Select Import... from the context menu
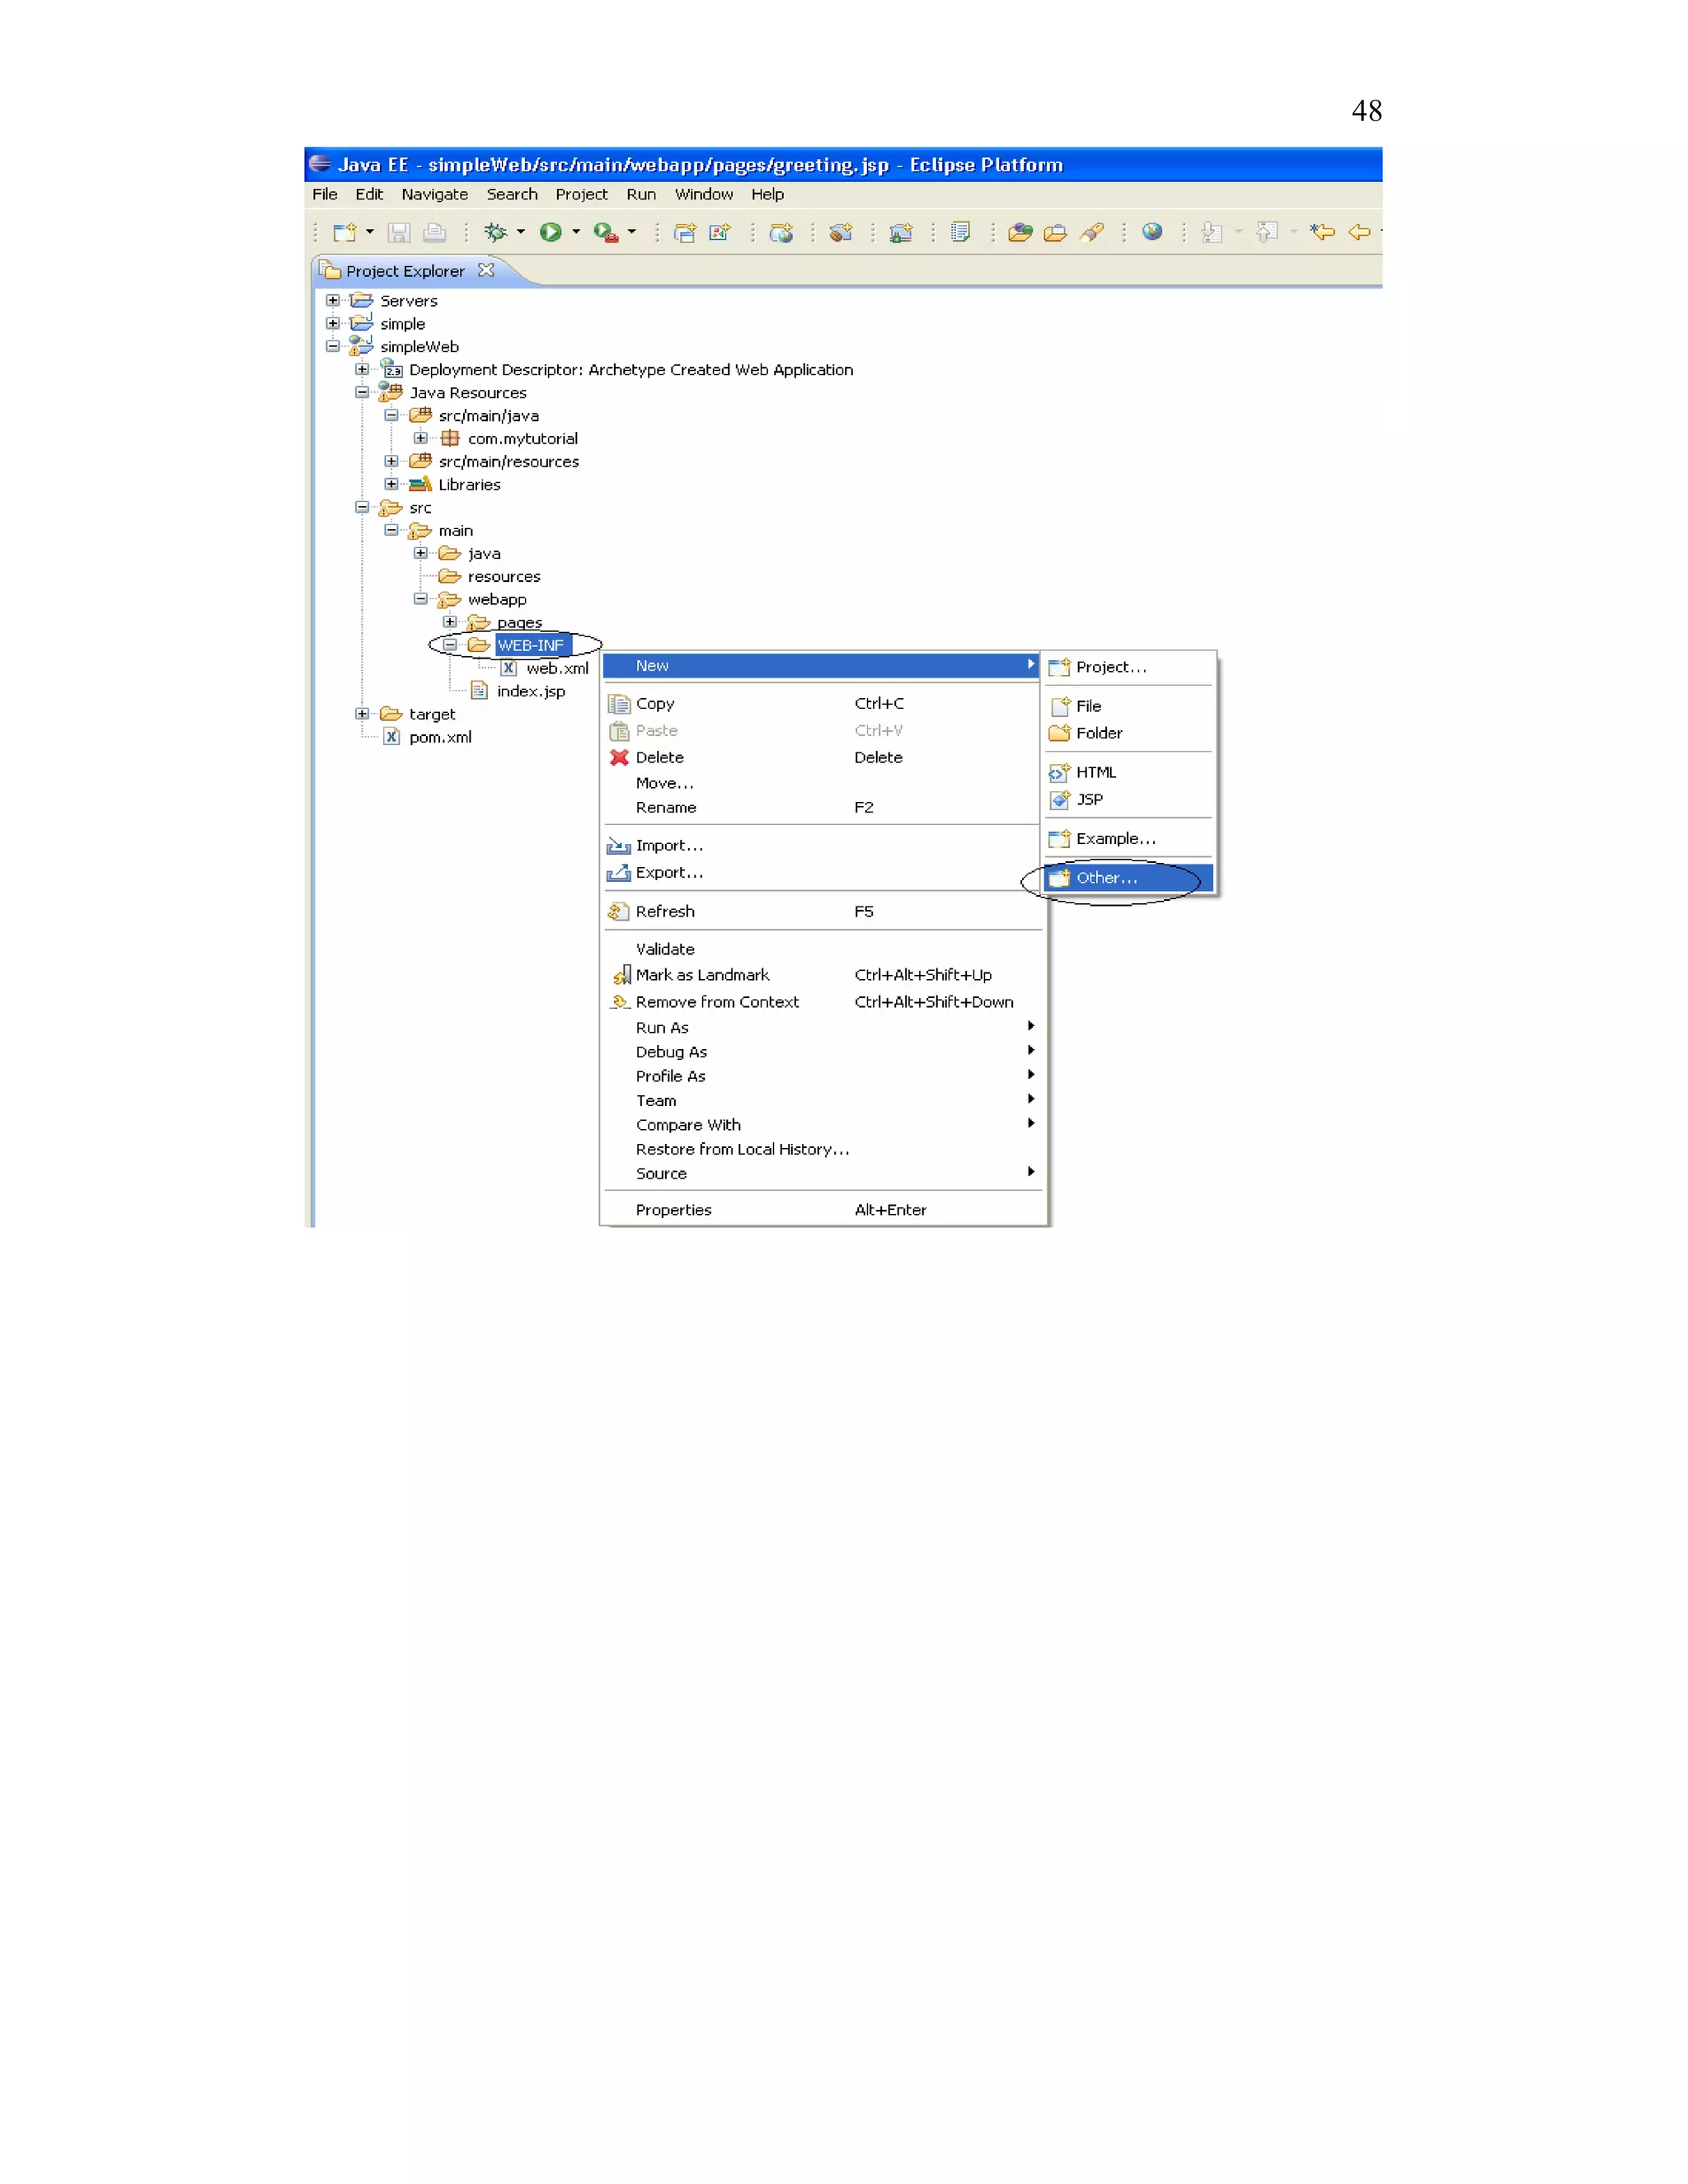This screenshot has width=1688, height=2184. [x=822, y=845]
